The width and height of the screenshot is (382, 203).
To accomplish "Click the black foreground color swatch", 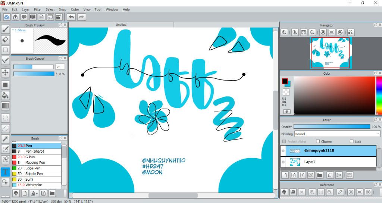I will [x=285, y=81].
